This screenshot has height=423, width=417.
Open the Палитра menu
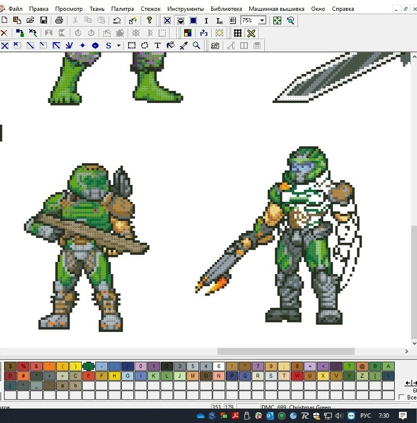(123, 9)
